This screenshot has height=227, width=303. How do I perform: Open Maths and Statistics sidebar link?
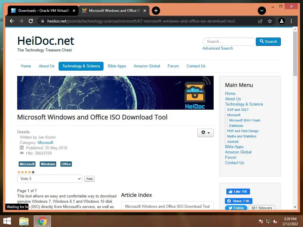click(x=241, y=136)
